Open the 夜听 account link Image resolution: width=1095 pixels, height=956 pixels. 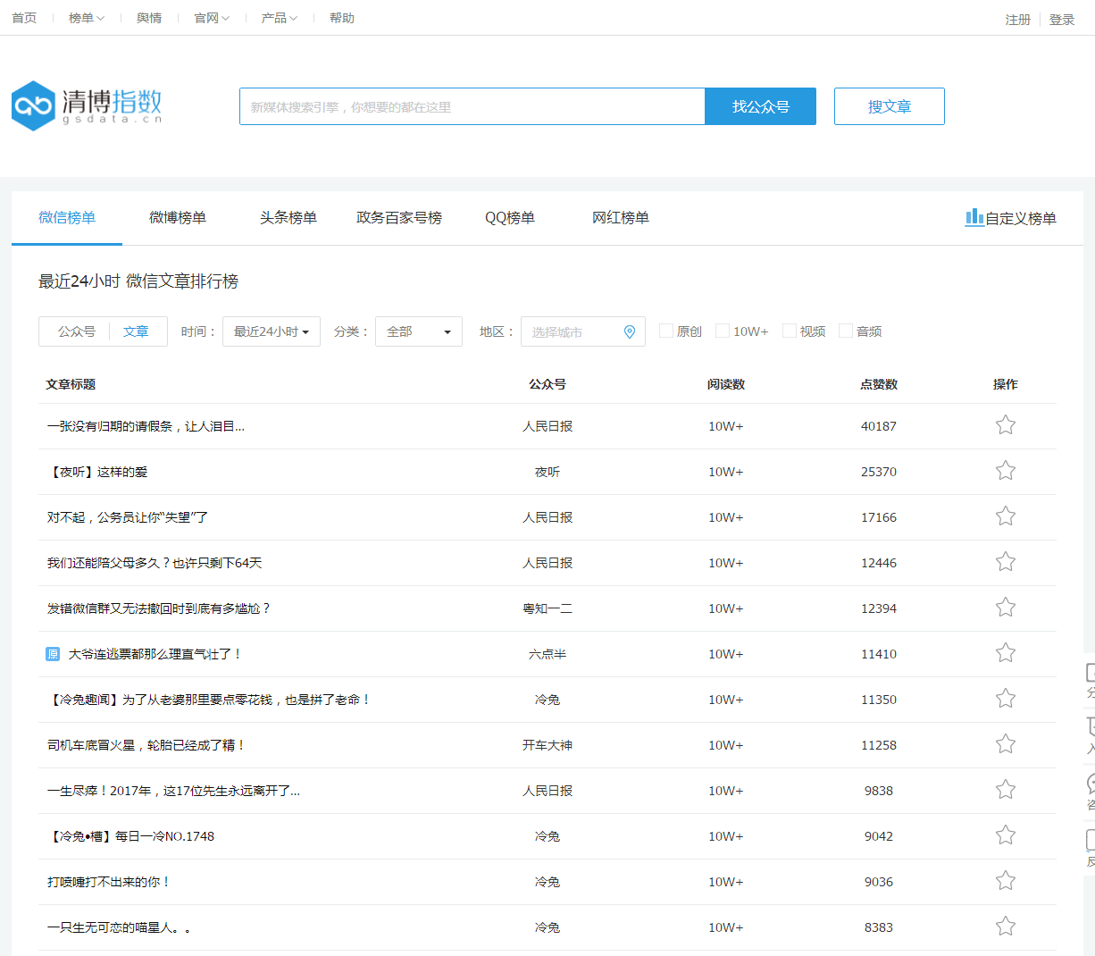[547, 472]
